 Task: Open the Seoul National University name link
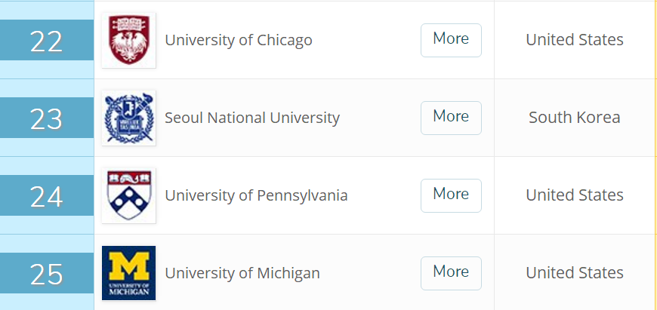click(251, 118)
